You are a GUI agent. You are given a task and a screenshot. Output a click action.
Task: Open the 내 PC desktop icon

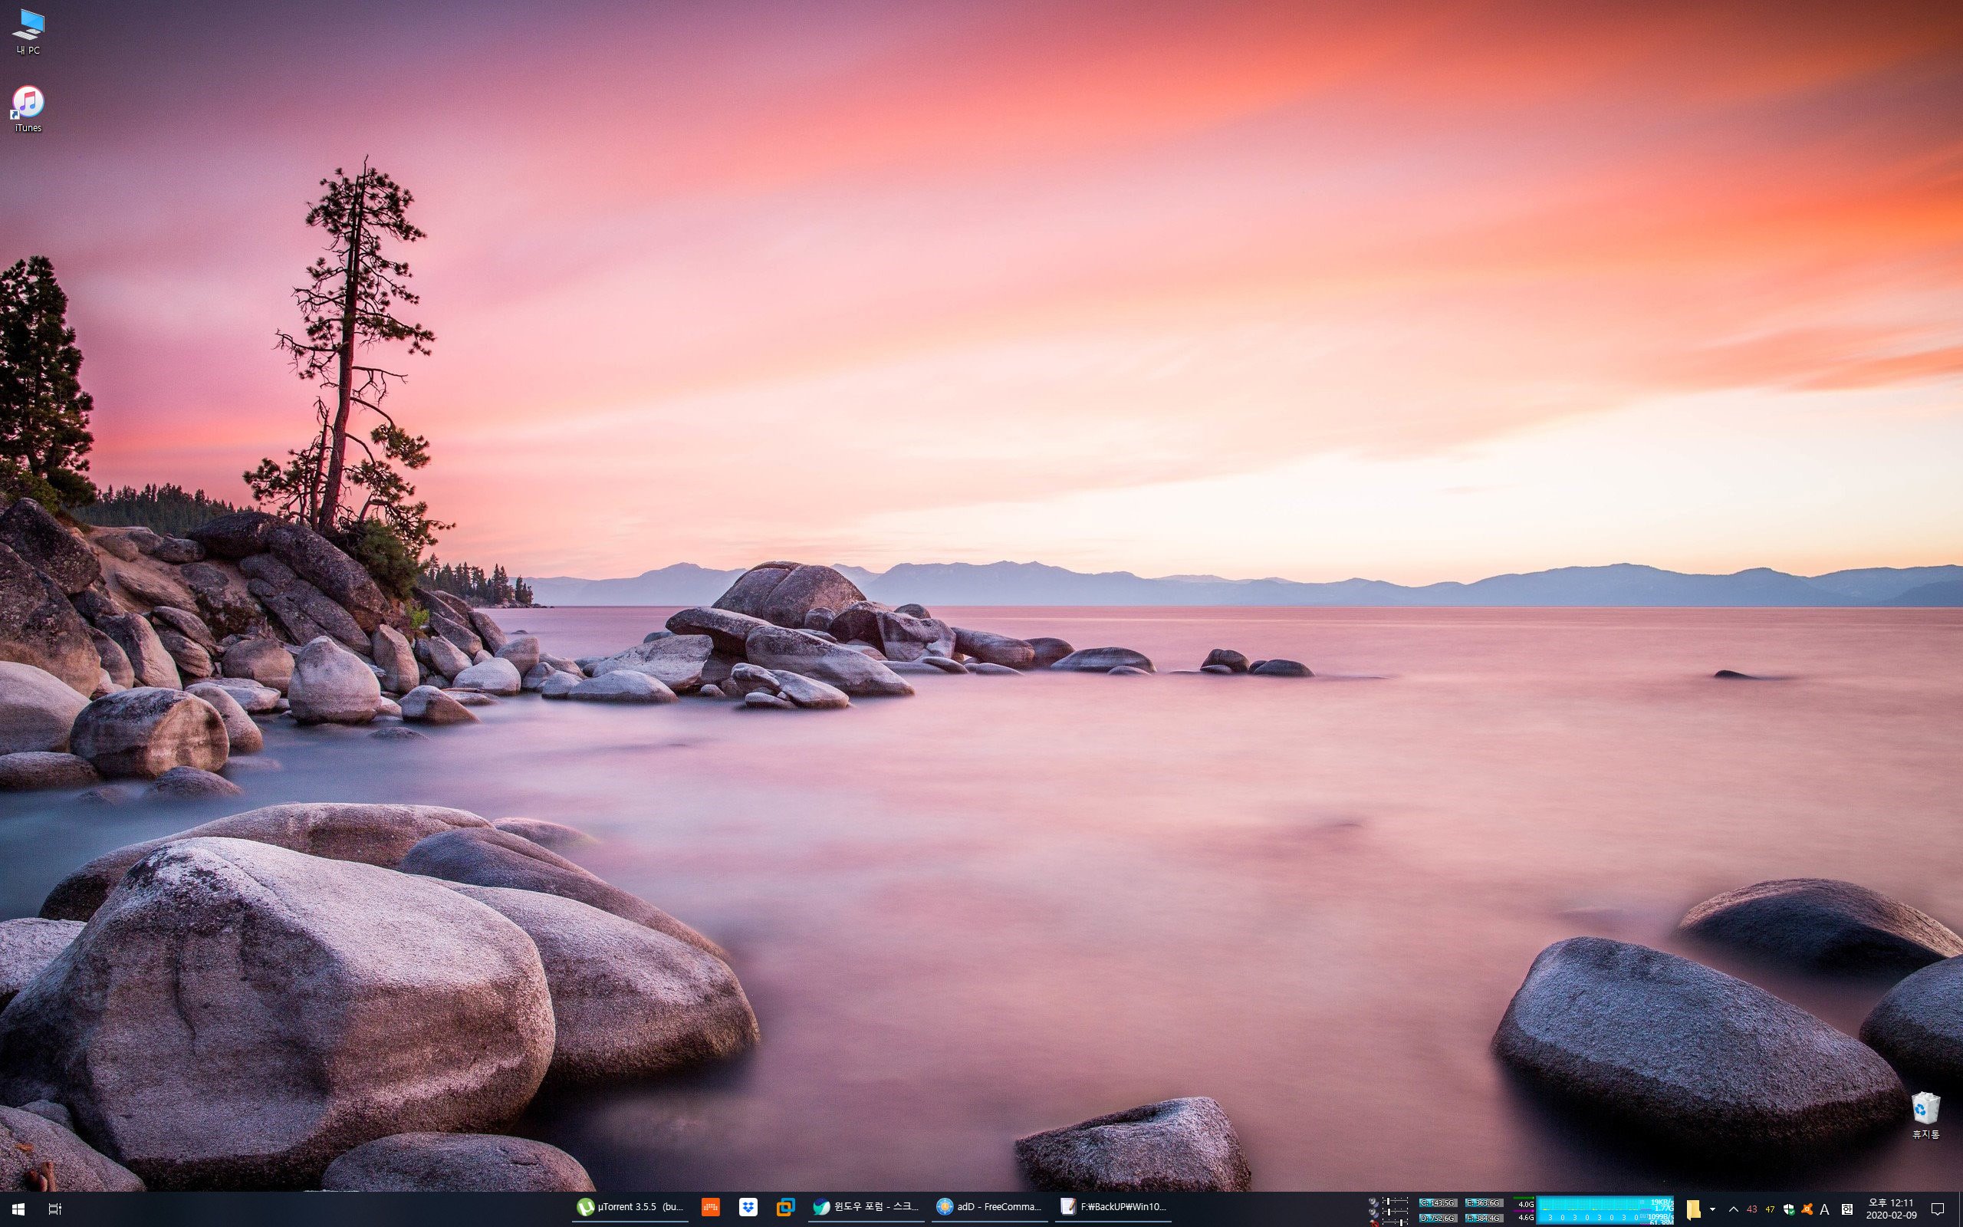pyautogui.click(x=28, y=31)
